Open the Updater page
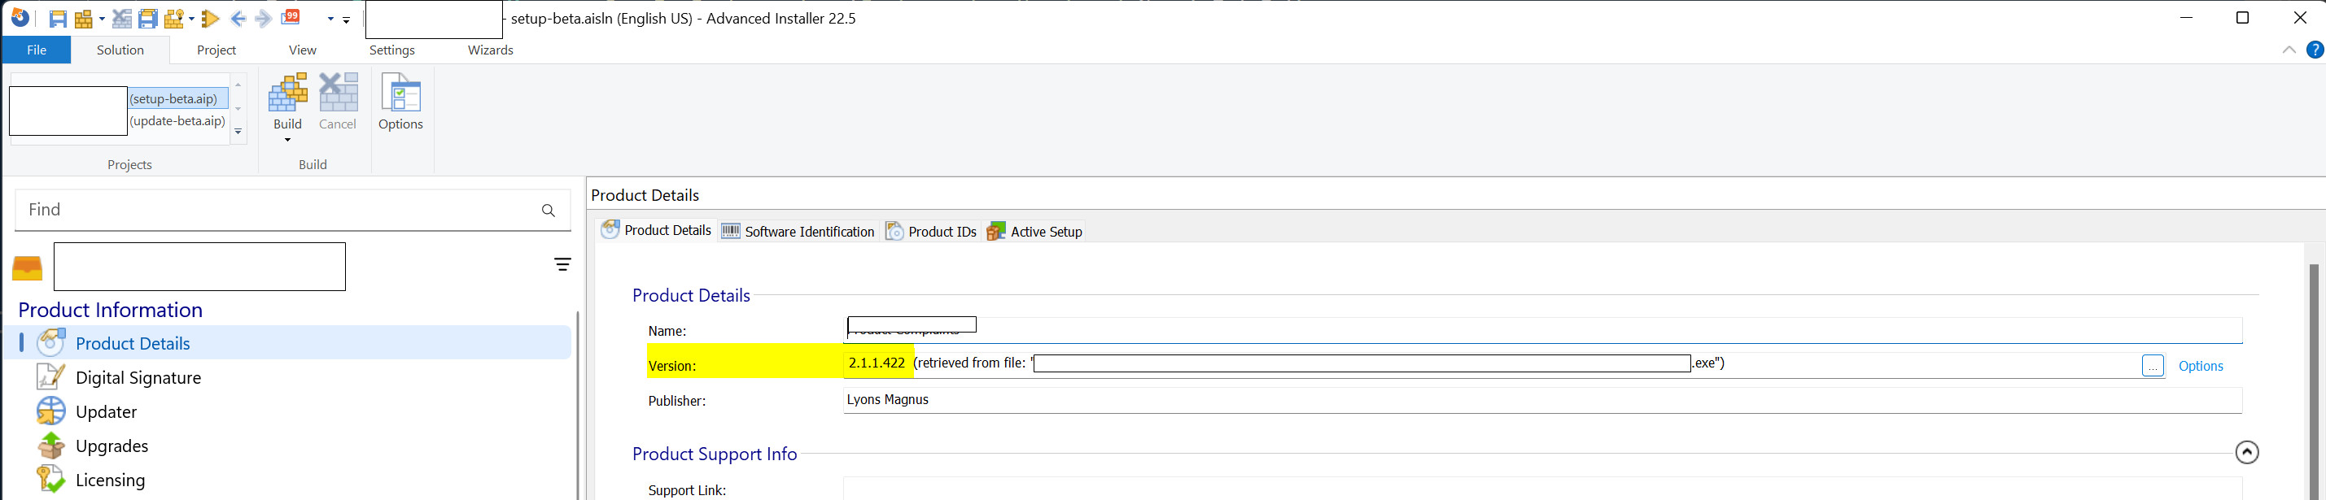The image size is (2326, 500). (x=106, y=412)
